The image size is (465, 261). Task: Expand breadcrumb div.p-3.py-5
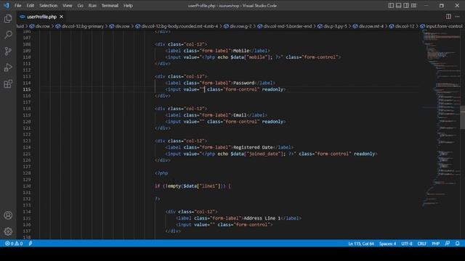(333, 26)
